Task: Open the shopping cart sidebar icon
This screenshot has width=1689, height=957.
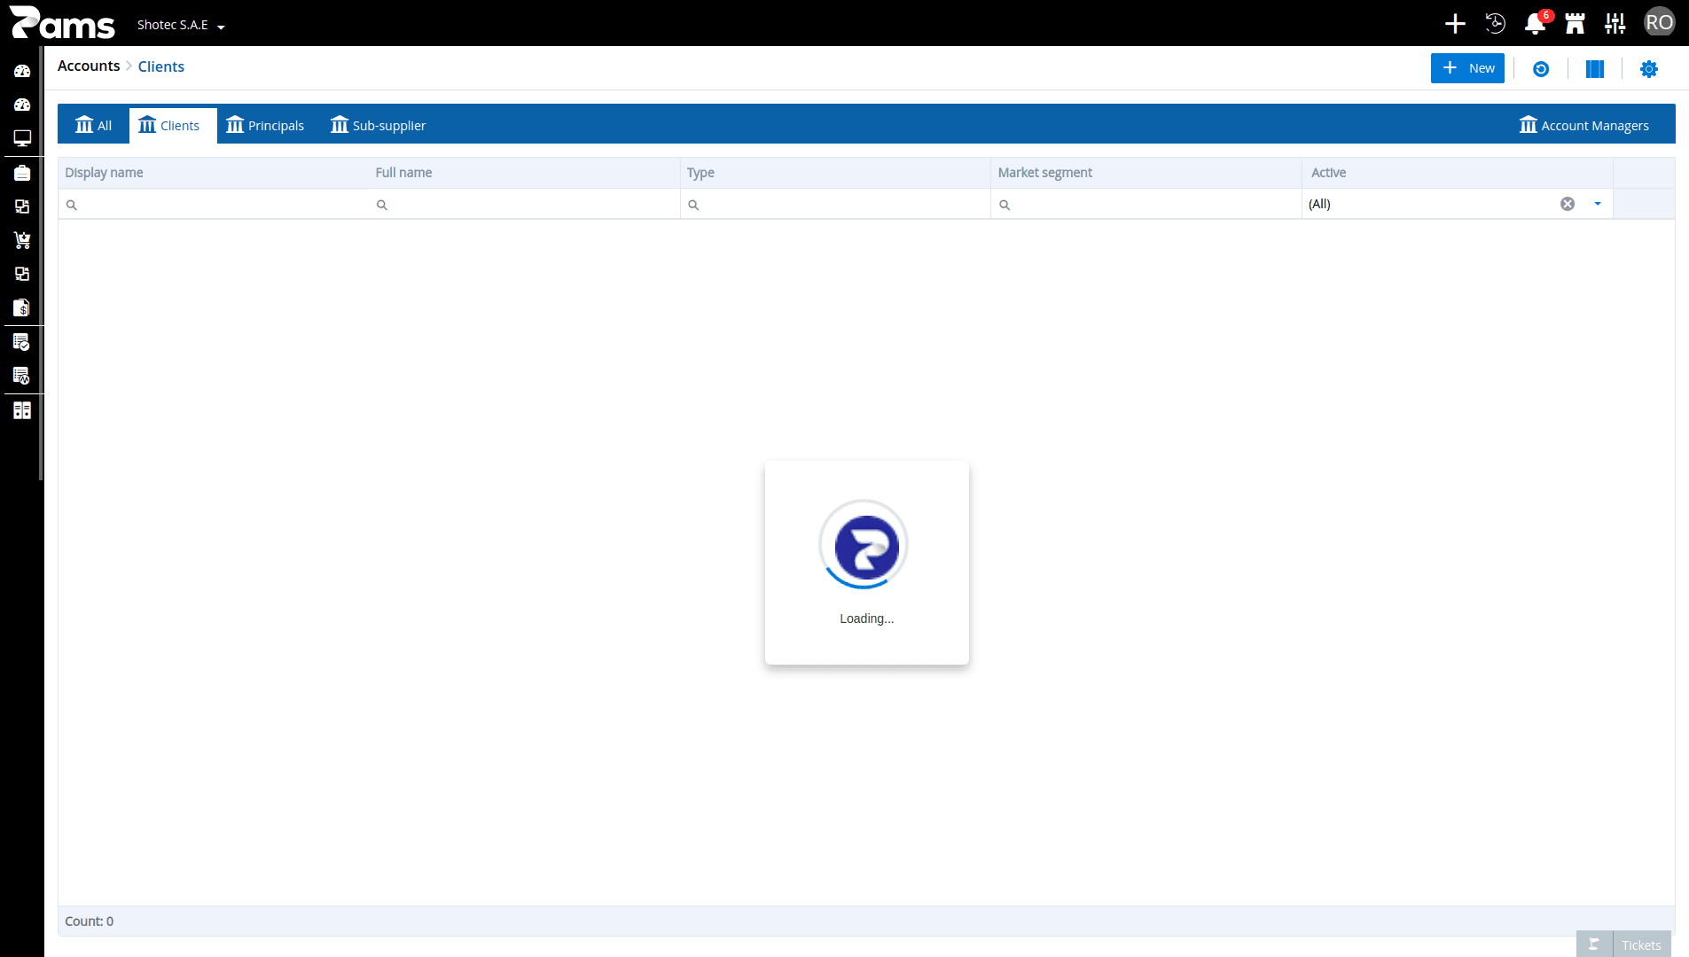Action: [22, 240]
